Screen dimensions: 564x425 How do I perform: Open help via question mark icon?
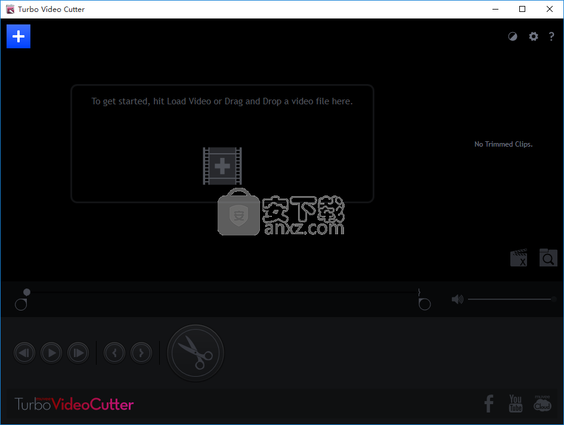click(x=551, y=36)
